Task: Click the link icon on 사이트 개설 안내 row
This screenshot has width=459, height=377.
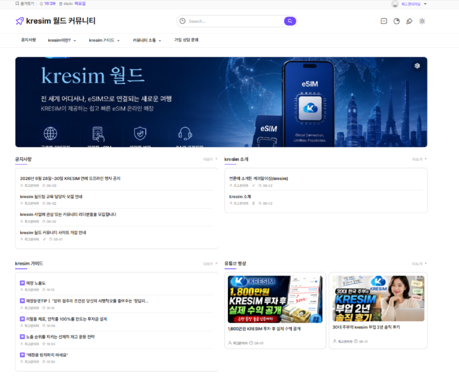Action: [x=44, y=239]
